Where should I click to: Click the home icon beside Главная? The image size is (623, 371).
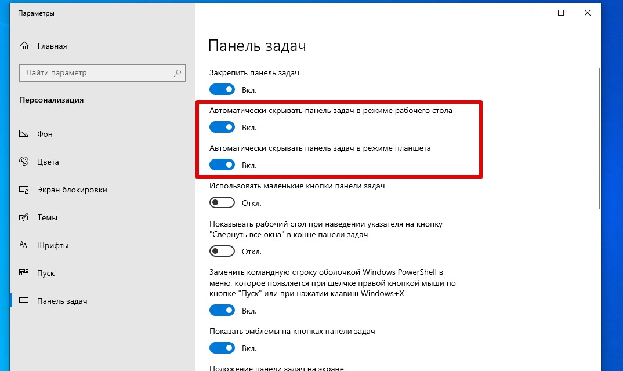point(24,46)
